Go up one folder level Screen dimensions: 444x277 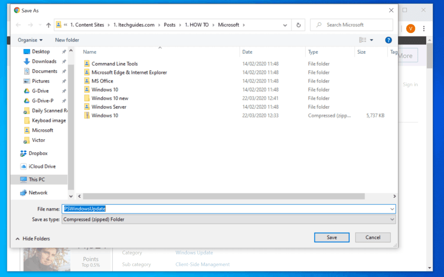tap(49, 25)
